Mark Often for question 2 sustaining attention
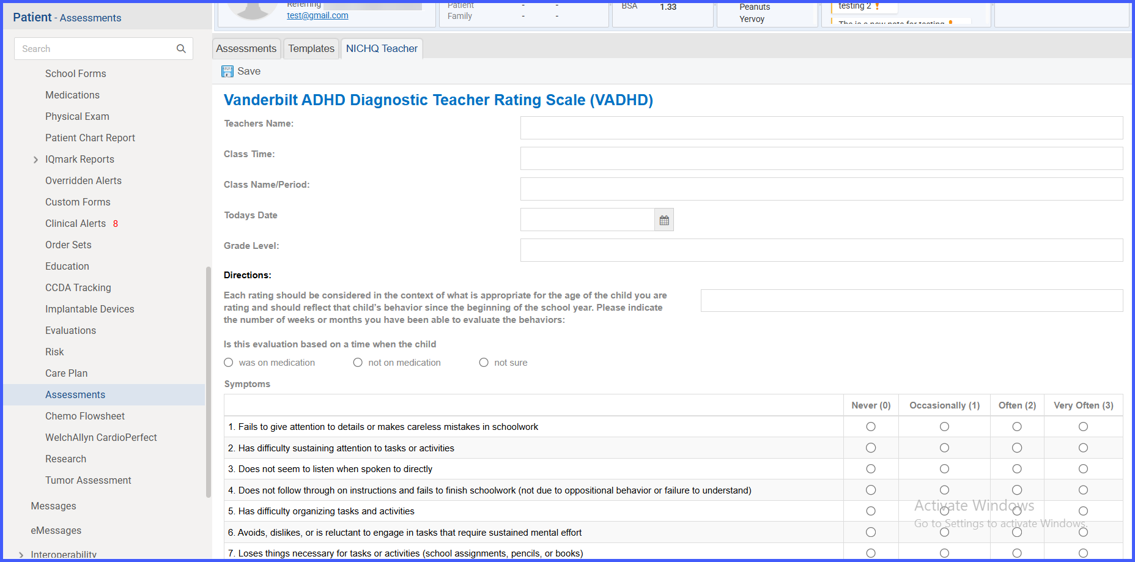 [1017, 448]
